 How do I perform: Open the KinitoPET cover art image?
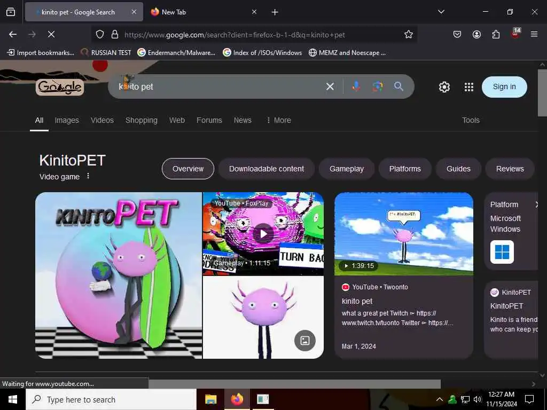[x=119, y=275]
